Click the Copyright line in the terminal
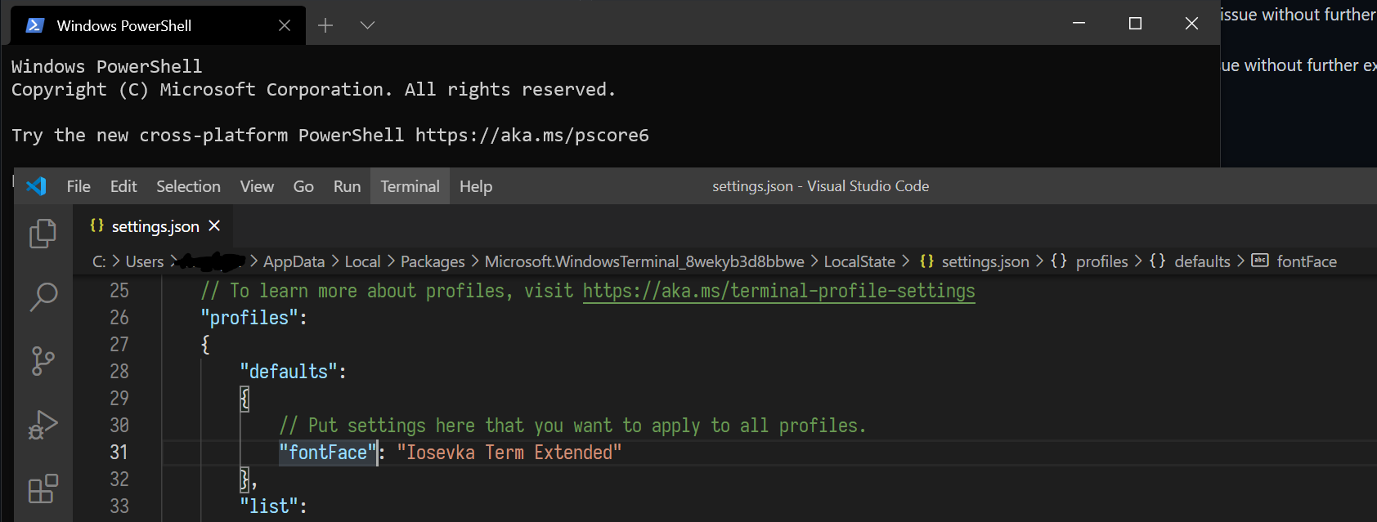The width and height of the screenshot is (1377, 522). (x=314, y=90)
